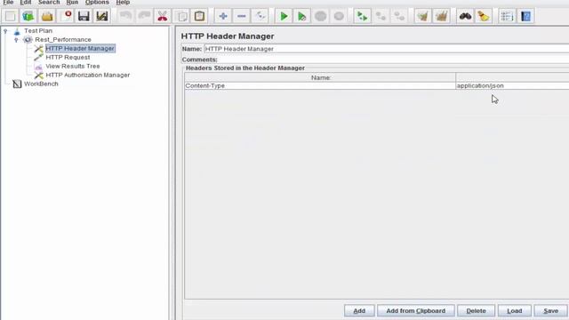Open the Options menu

tap(97, 3)
